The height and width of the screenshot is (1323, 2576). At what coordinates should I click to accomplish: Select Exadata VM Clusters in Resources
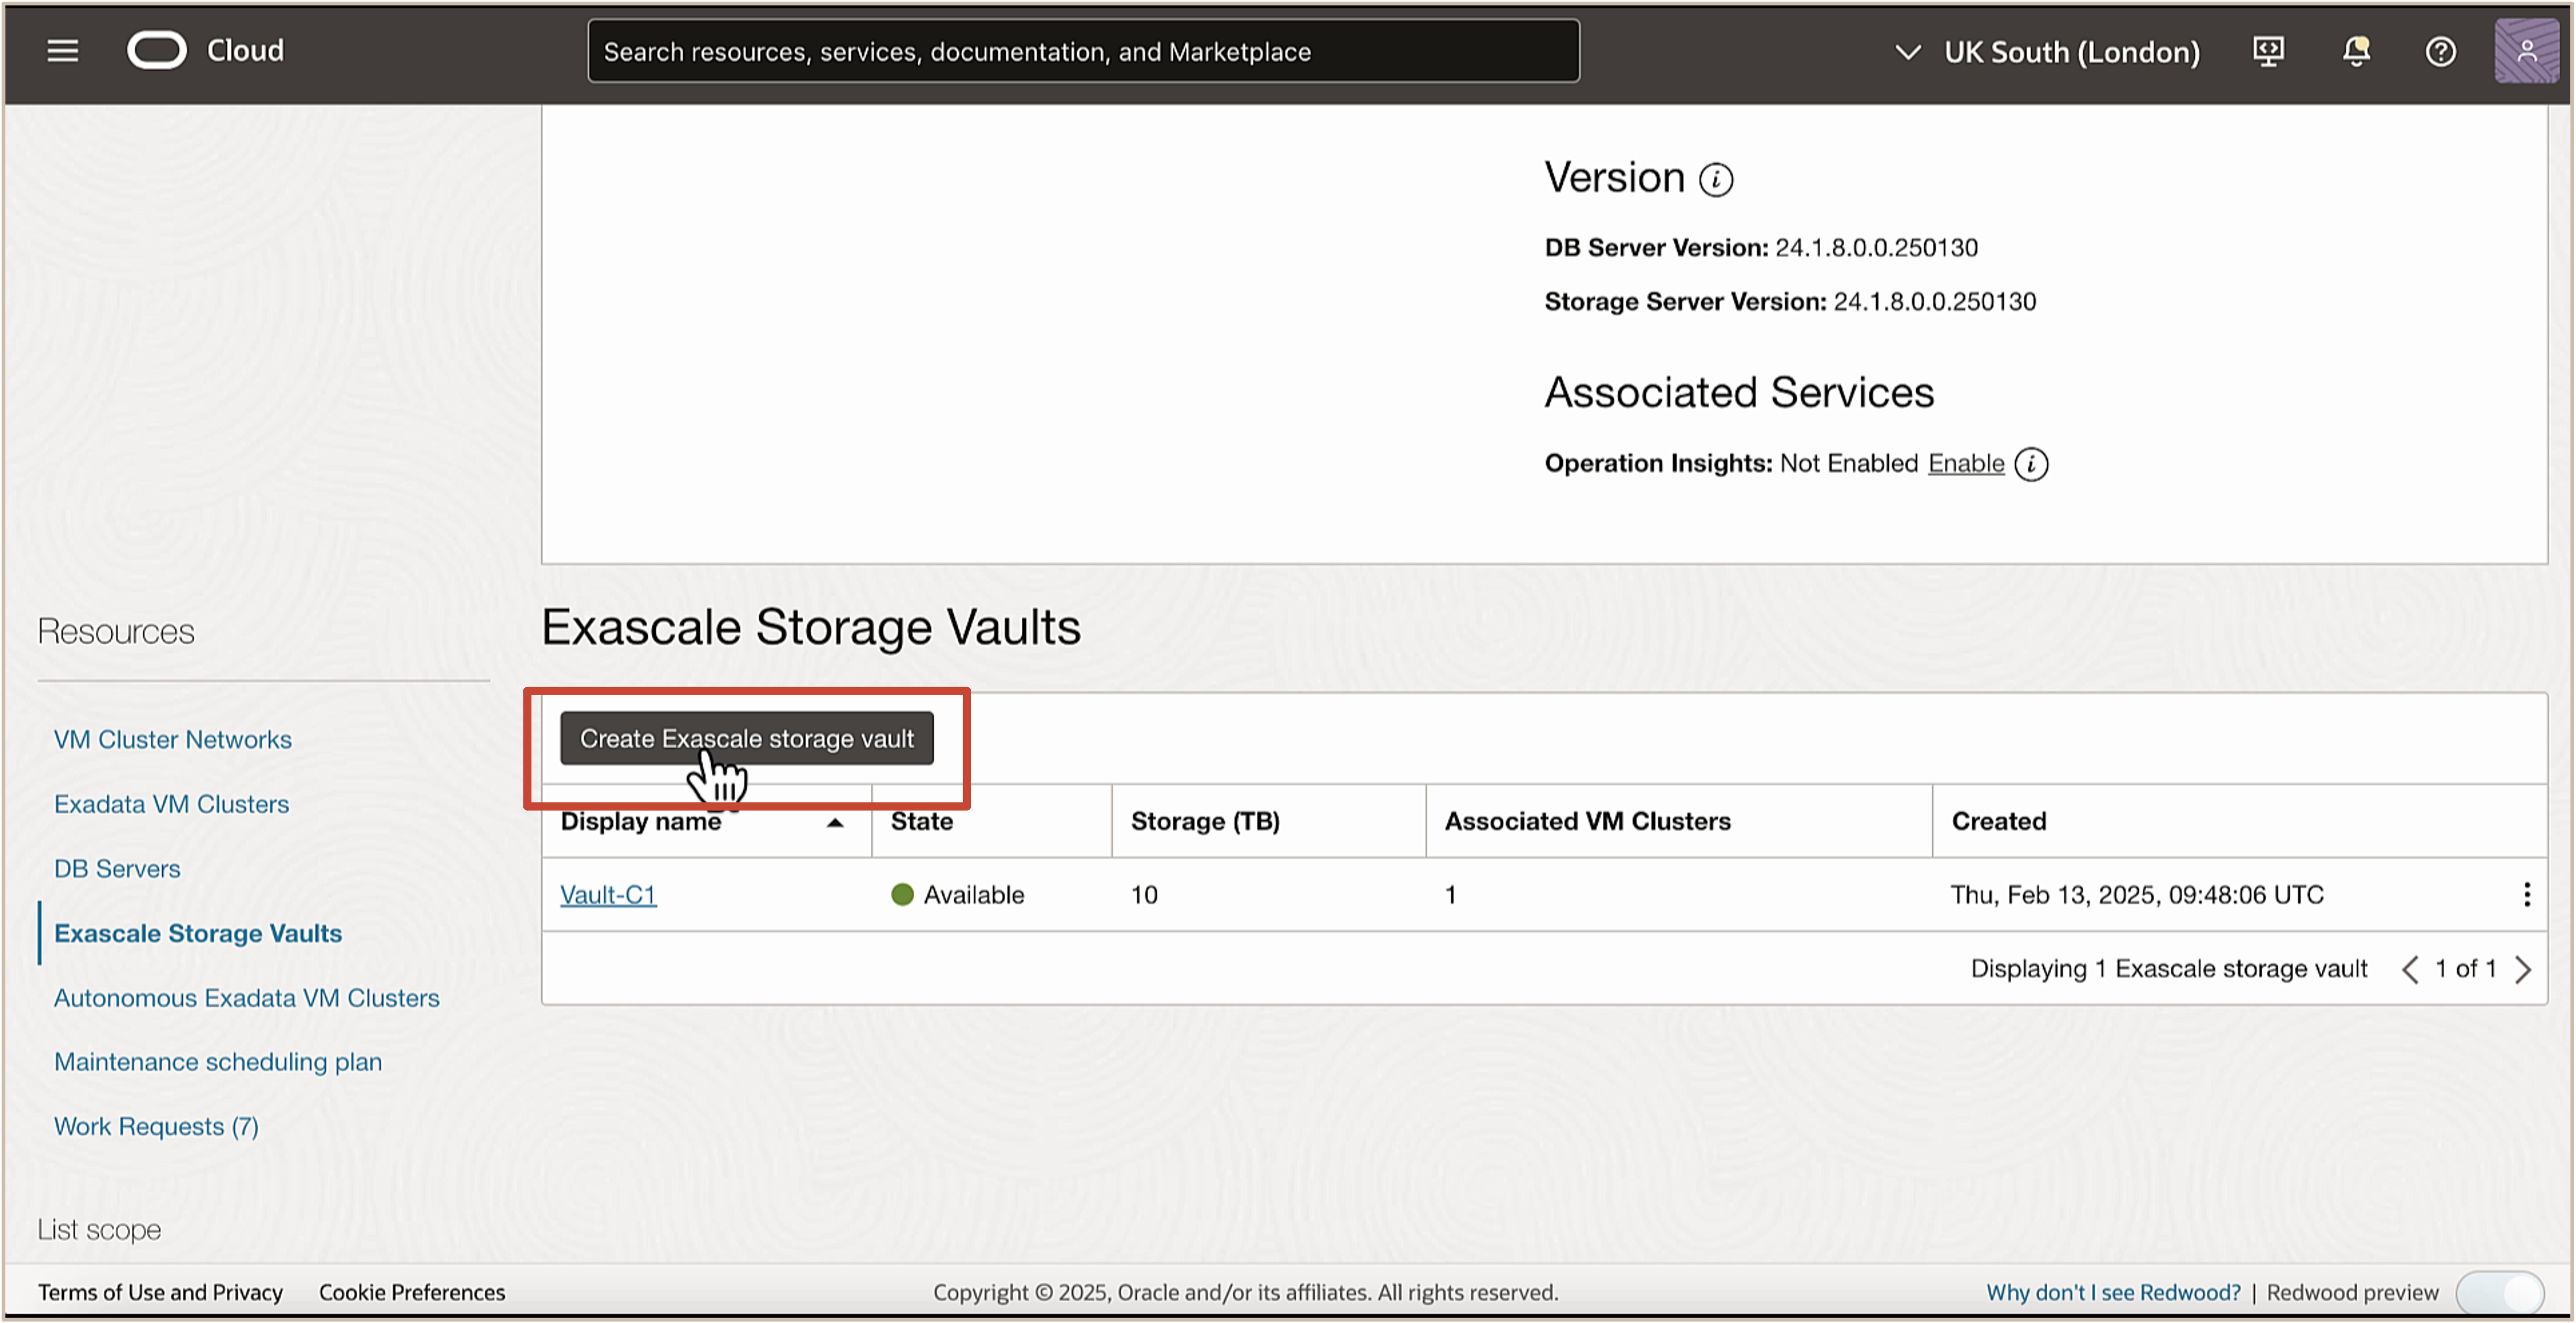171,804
